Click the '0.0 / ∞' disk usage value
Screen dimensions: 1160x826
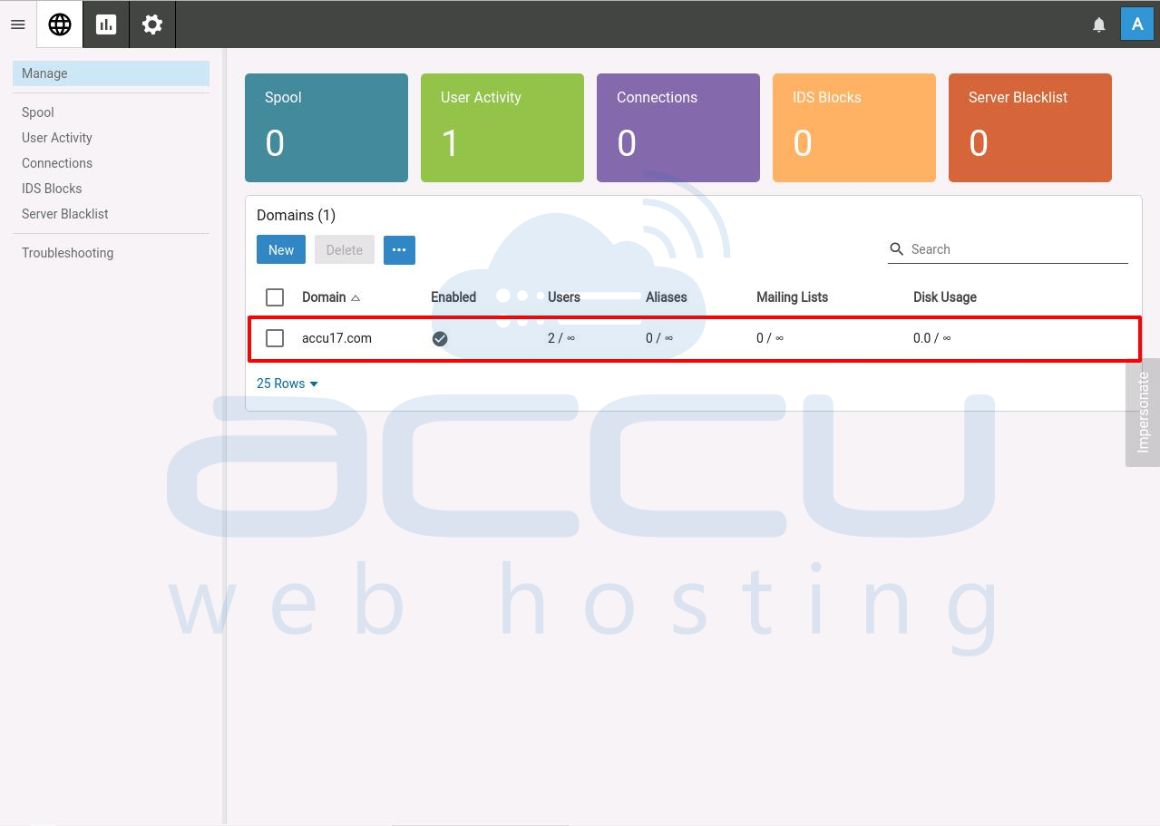coord(932,338)
